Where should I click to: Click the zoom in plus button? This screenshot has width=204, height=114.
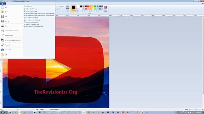pos(203,110)
